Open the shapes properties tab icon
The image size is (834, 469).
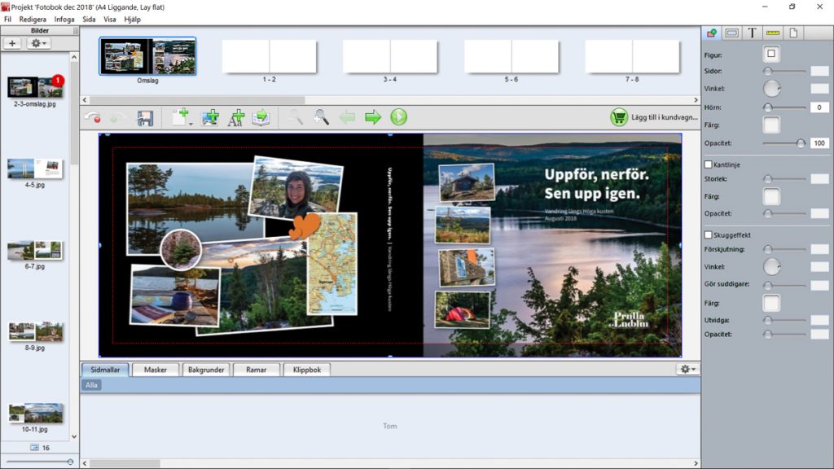[711, 33]
